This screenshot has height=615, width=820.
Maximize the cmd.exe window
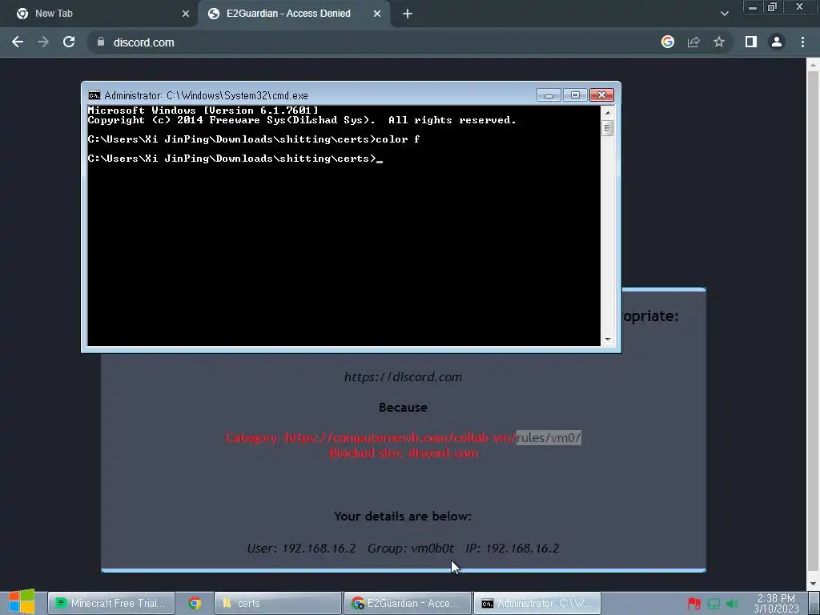pyautogui.click(x=575, y=95)
